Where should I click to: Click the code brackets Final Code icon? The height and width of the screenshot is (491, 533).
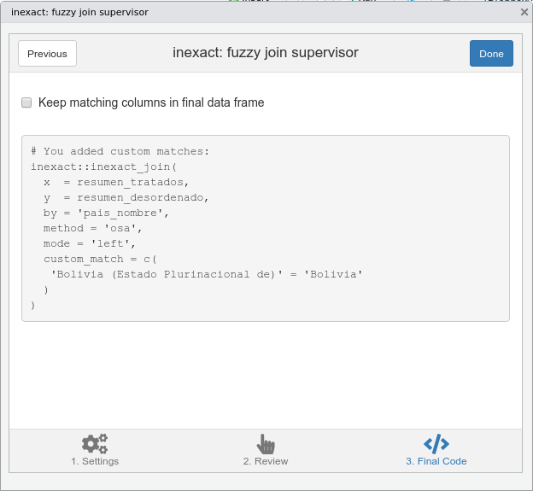[436, 444]
